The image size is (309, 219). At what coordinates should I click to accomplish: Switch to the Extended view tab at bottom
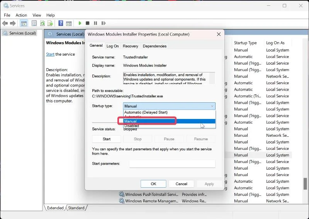coord(55,208)
